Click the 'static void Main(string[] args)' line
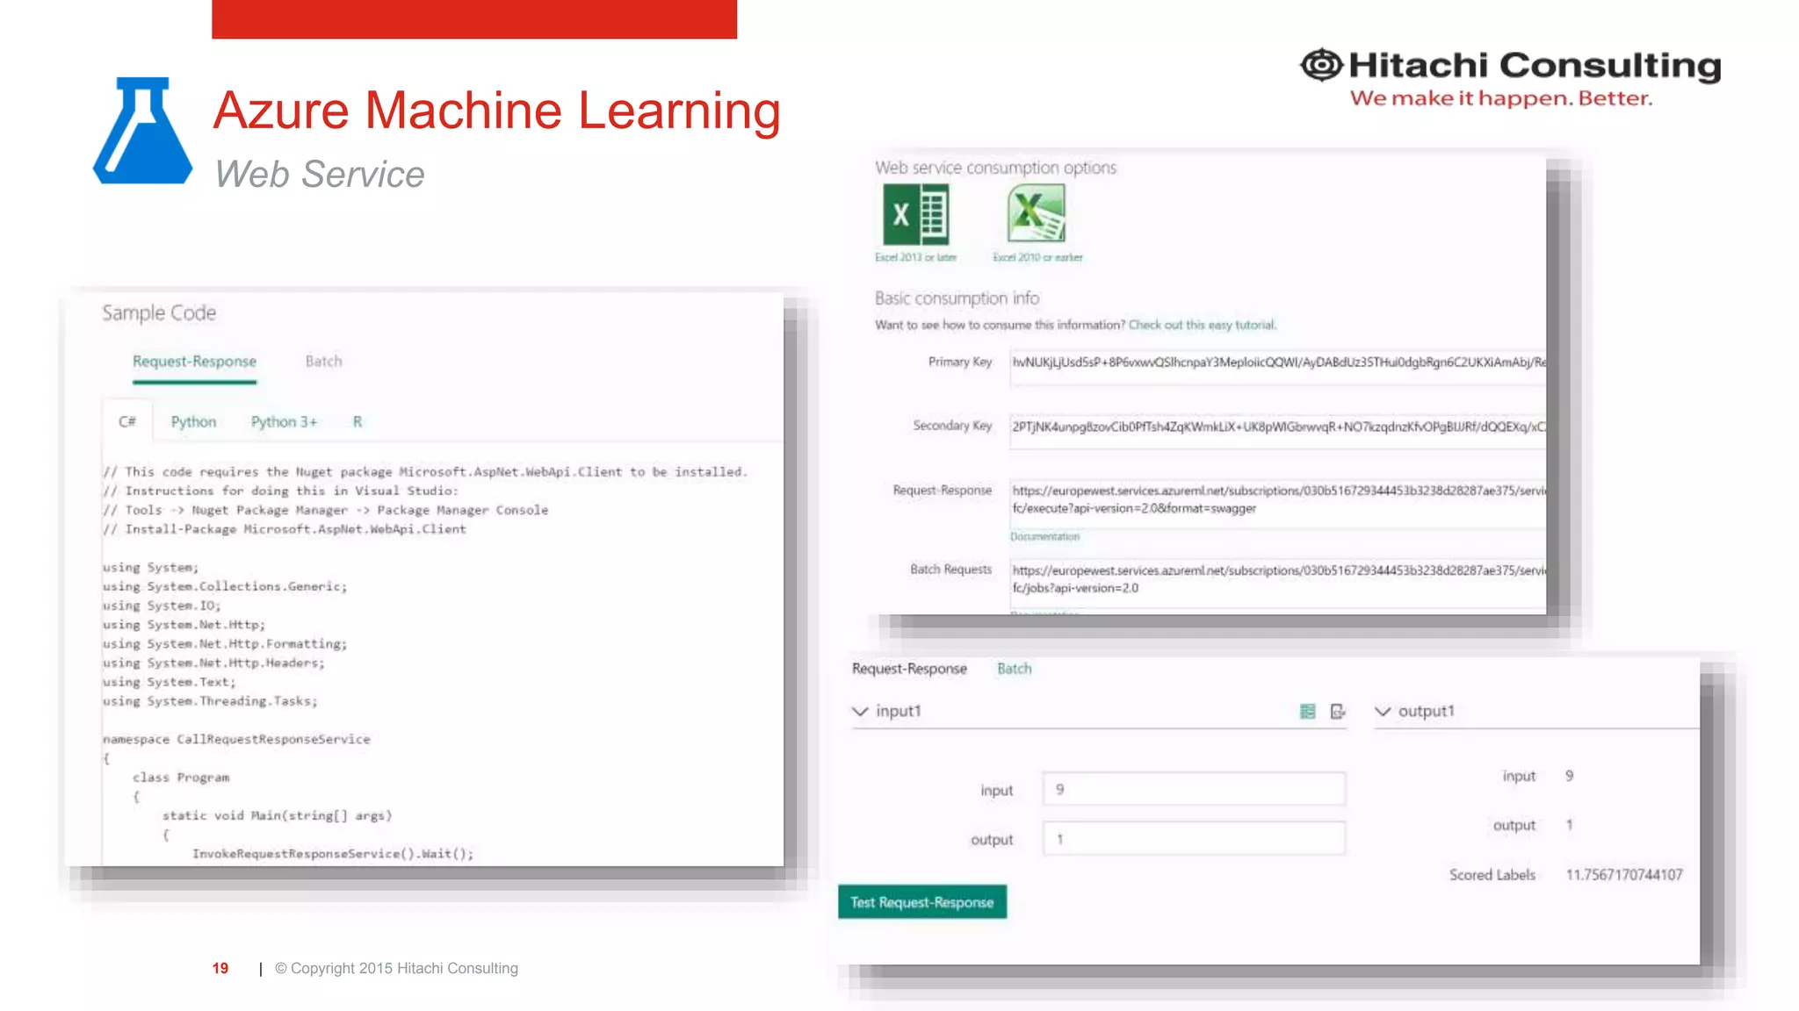 pos(277,816)
